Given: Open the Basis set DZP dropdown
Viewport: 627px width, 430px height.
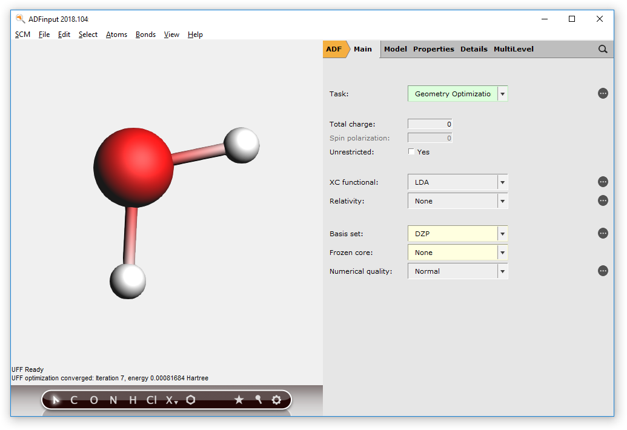Looking at the screenshot, I should 457,234.
